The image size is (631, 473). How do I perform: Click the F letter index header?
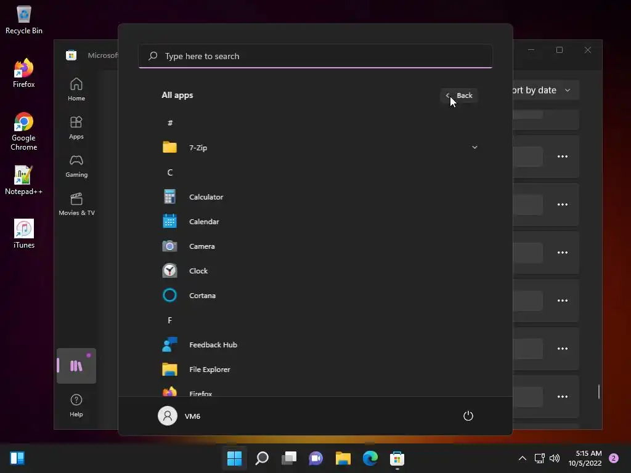coord(170,320)
